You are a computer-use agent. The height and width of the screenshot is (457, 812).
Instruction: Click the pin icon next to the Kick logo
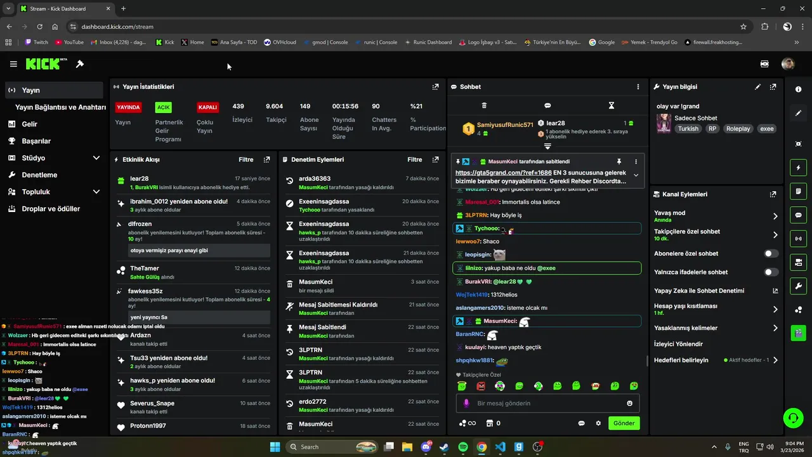coord(80,64)
